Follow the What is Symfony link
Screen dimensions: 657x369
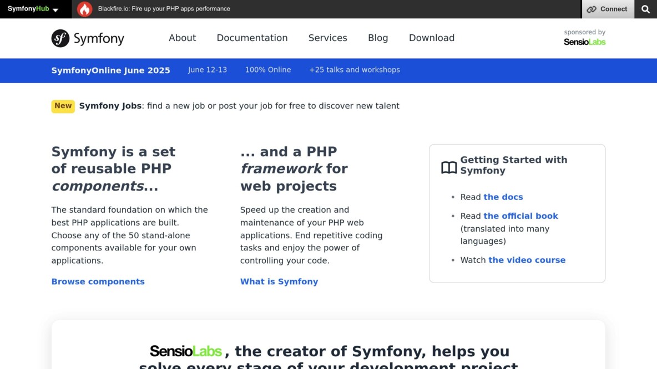[x=279, y=281]
